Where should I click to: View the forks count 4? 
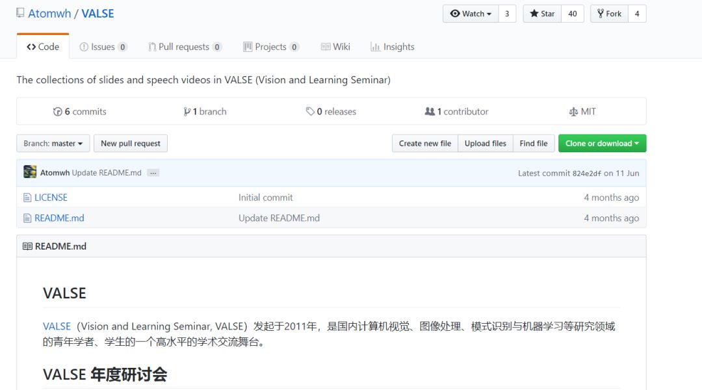click(636, 14)
